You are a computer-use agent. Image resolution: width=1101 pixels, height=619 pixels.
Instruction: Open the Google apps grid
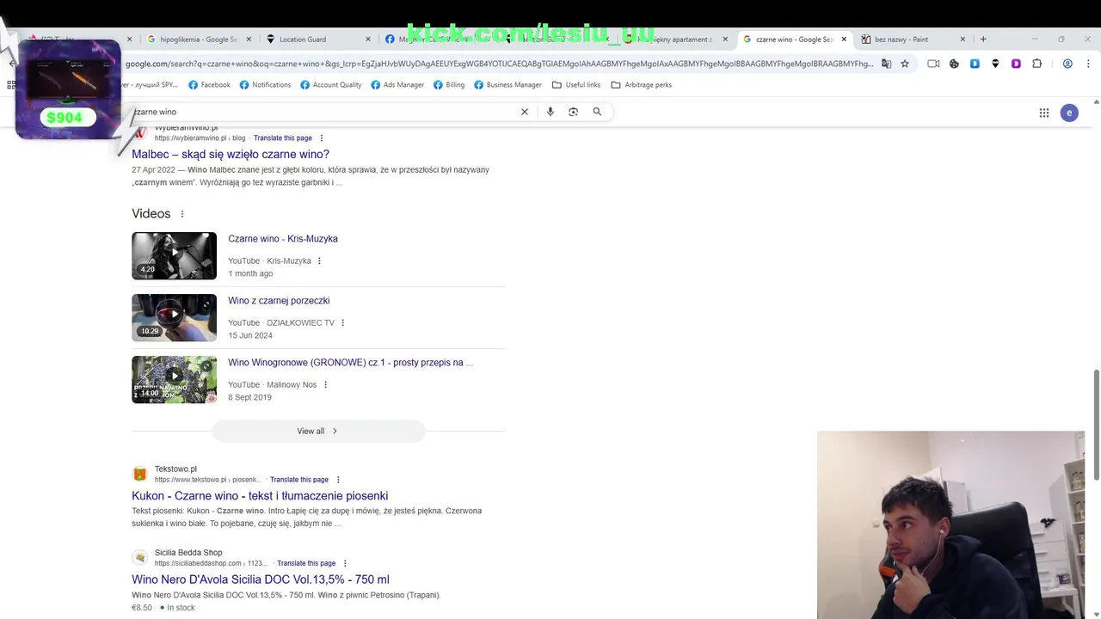[1044, 113]
